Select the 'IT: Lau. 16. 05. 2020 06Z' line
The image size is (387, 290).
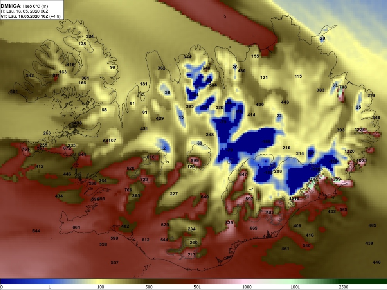24,11
